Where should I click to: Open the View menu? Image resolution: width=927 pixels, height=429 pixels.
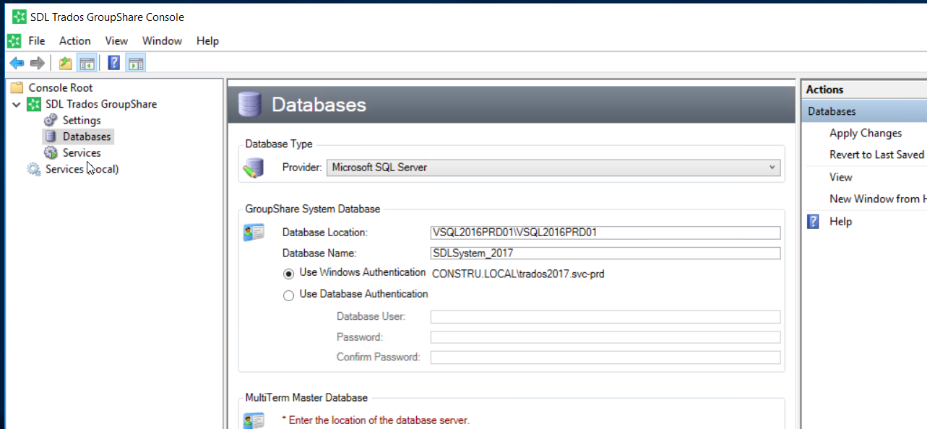pos(116,40)
